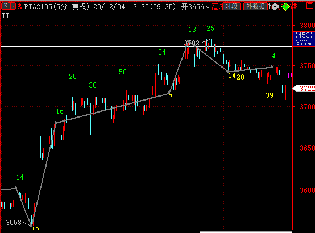Viewport: 315px width, 233px height.
Task: Click the green diamond icon
Action: pos(285,7)
